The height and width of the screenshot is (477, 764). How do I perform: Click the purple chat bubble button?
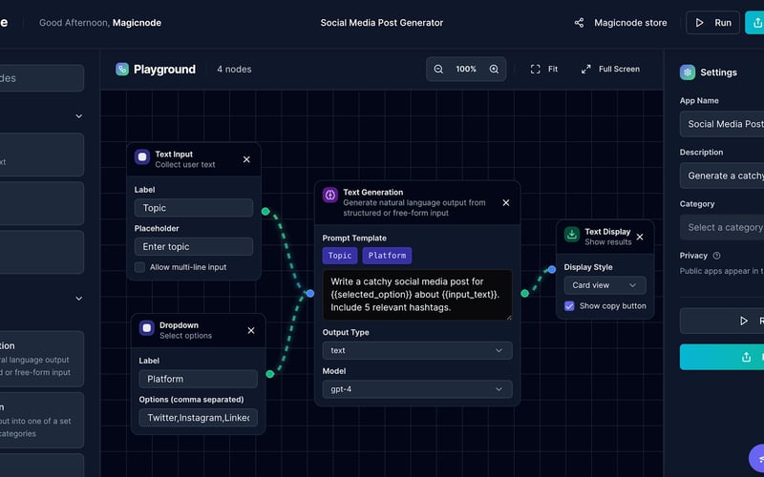[756, 459]
